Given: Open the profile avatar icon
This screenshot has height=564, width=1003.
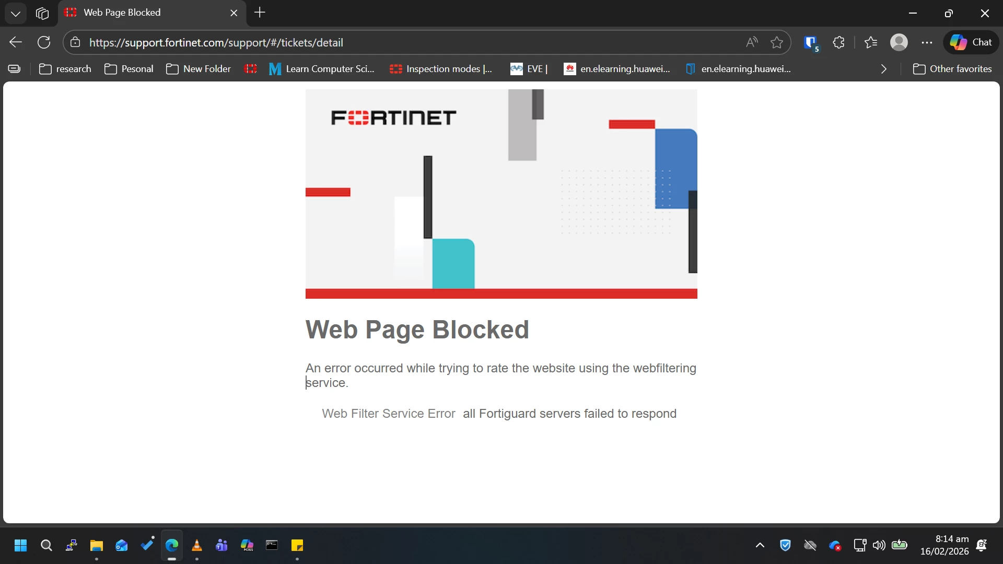Looking at the screenshot, I should point(899,42).
